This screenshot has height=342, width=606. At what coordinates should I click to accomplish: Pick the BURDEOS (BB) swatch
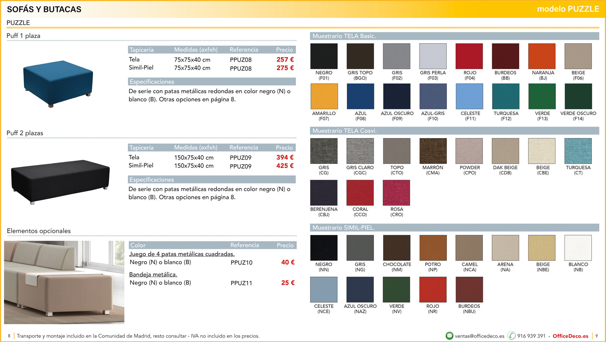505,56
